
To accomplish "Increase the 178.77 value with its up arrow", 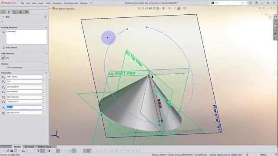I will (x=44, y=76).
